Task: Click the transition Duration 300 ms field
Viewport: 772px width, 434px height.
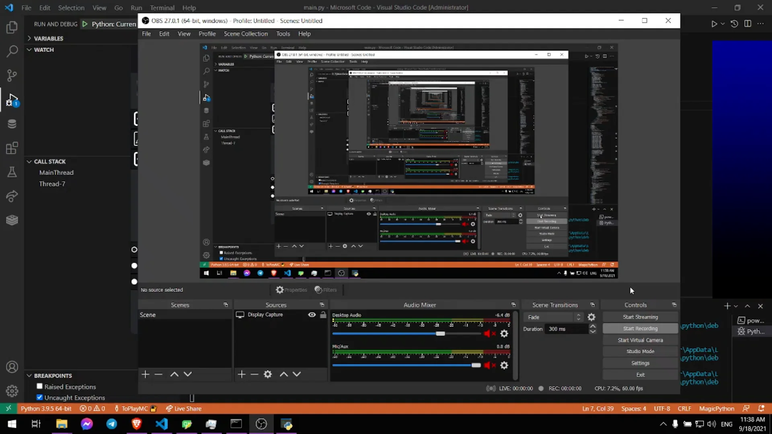Action: (x=567, y=329)
